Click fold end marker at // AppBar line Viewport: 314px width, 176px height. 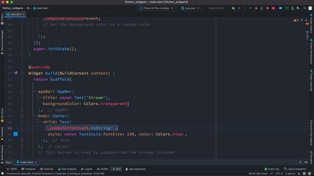point(22,110)
